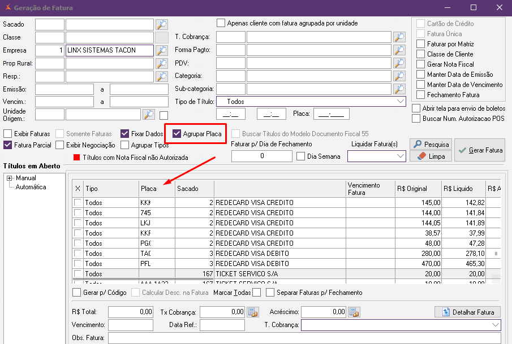
Task: Open T. Cobrança lookup magnifier icon
Action: 399,37
